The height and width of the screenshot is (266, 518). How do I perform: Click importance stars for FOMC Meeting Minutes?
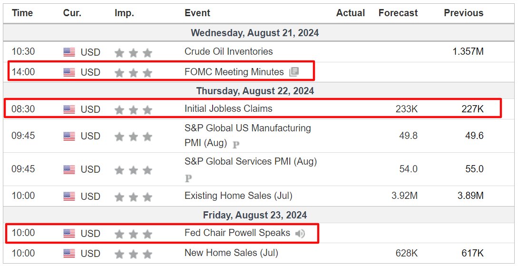point(134,73)
